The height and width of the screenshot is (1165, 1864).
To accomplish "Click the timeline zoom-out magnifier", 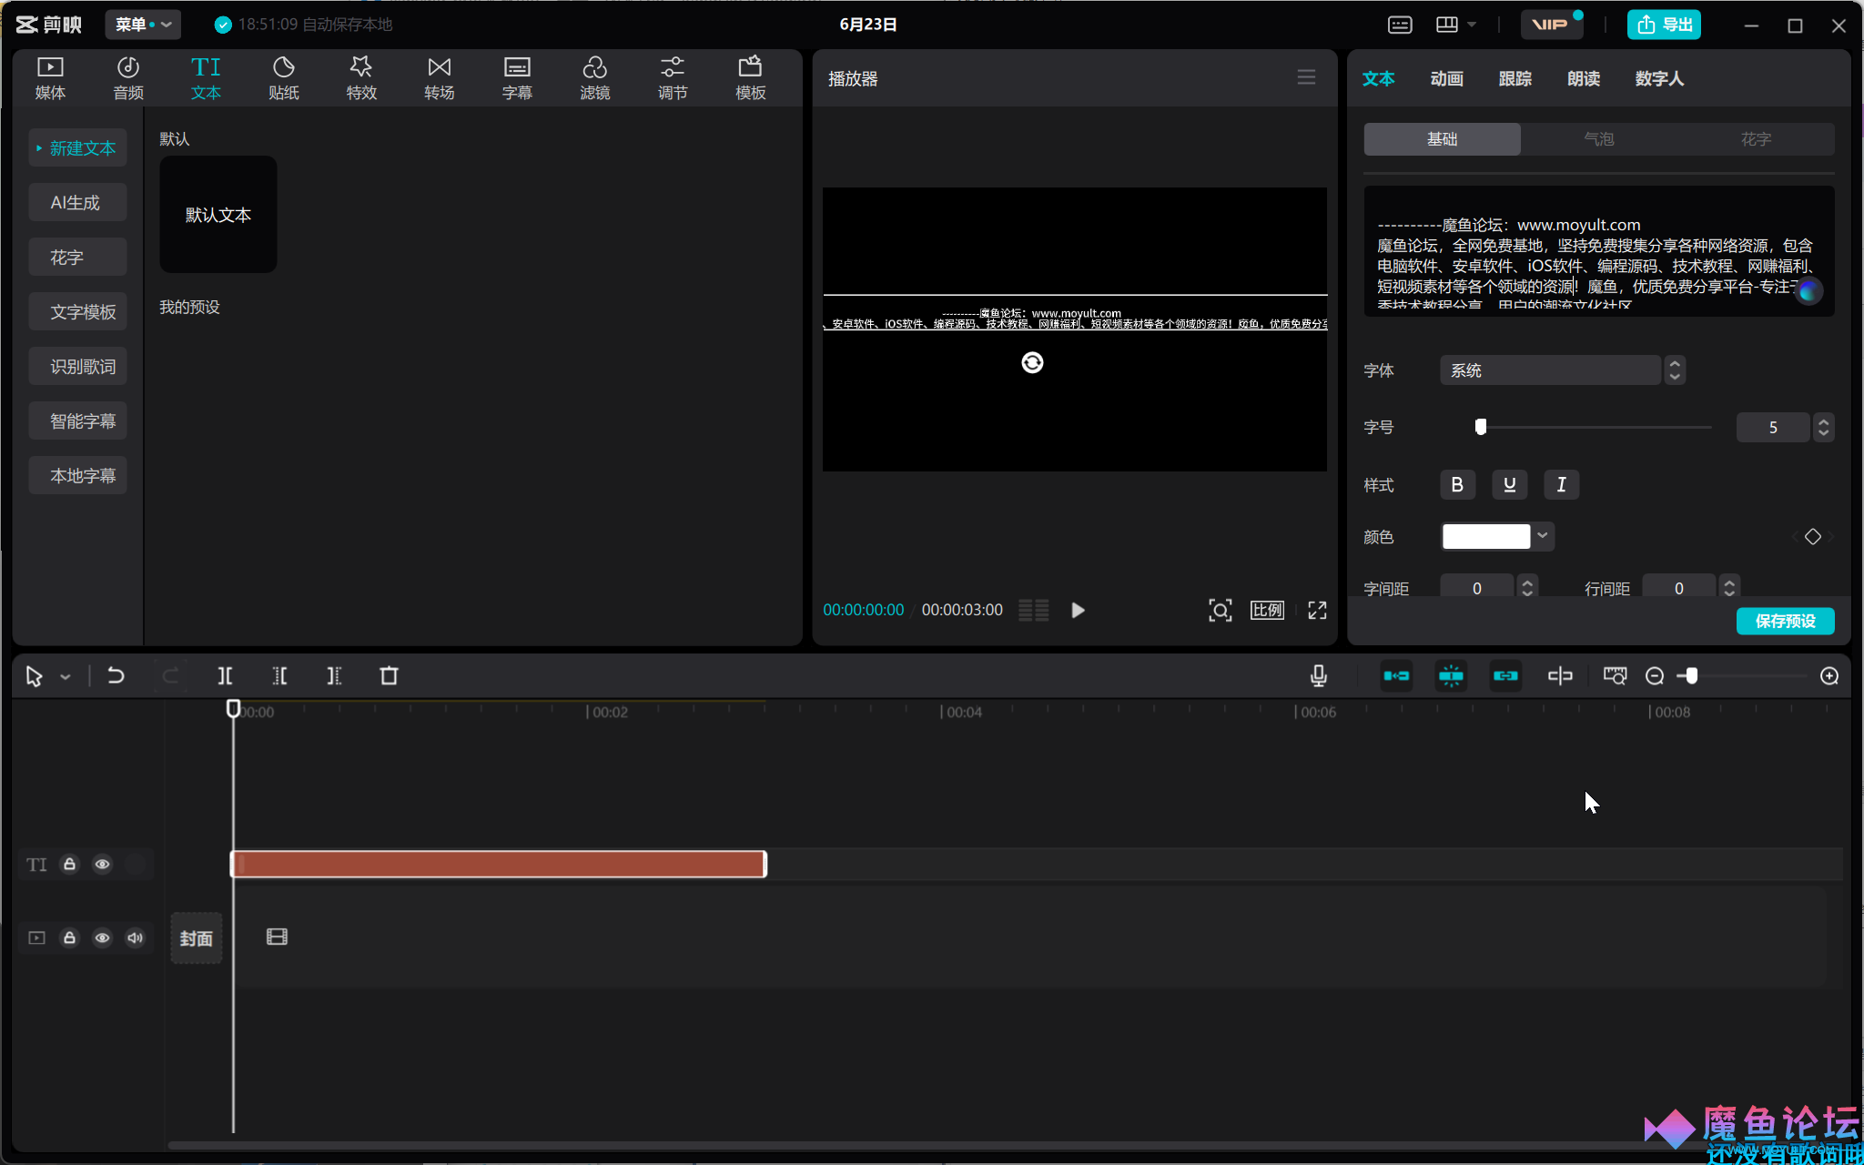I will tap(1655, 676).
